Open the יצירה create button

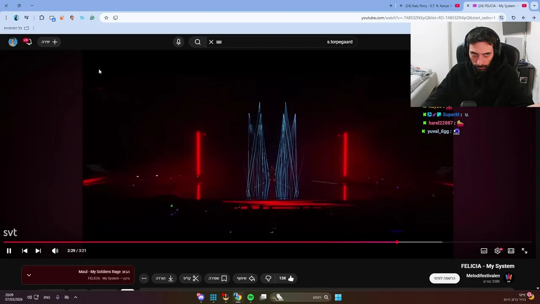(x=49, y=42)
